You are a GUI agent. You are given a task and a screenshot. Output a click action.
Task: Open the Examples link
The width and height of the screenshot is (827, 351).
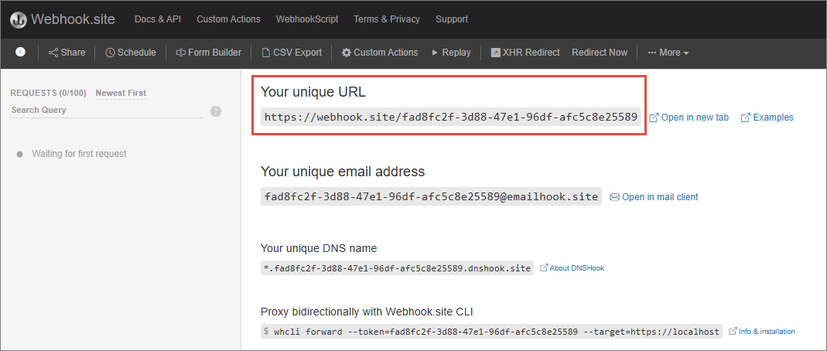[x=767, y=118]
